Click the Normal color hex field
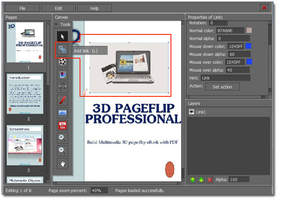 230,30
